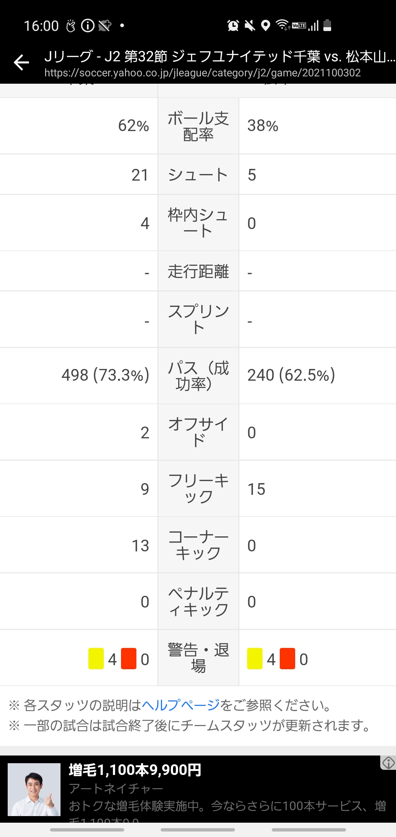Image resolution: width=396 pixels, height=837 pixels.
Task: Tap the Wi-Fi signal status icon
Action: pyautogui.click(x=282, y=25)
